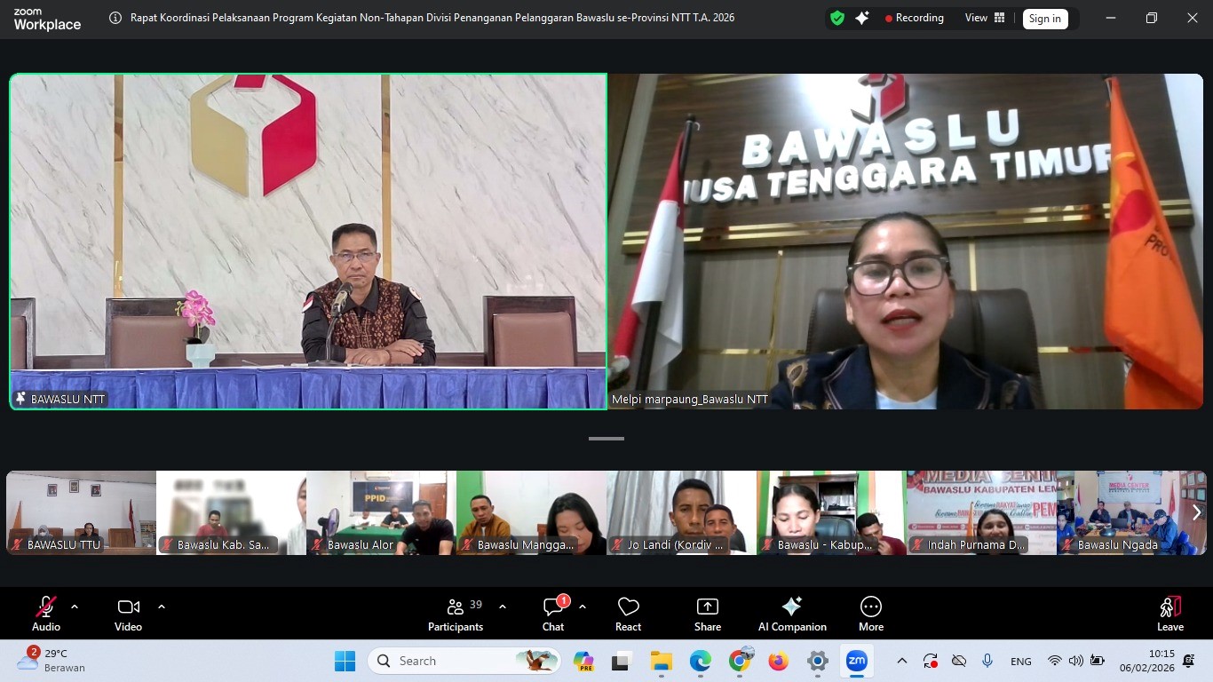The height and width of the screenshot is (682, 1213).
Task: Select the Bawaslu Alor participant thumbnail
Action: [382, 513]
